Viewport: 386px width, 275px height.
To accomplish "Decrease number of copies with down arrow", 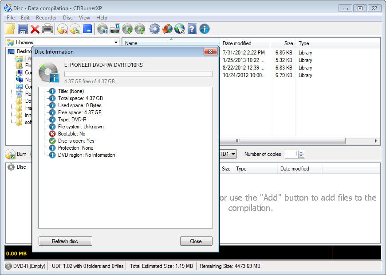I will coord(302,156).
